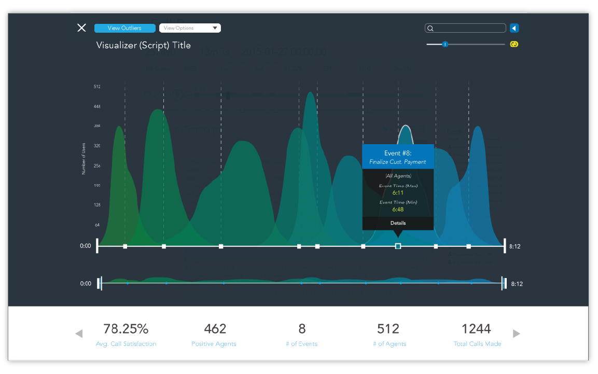Image resolution: width=598 pixels, height=374 pixels.
Task: Click the View Options dropdown arrow
Action: click(x=215, y=28)
